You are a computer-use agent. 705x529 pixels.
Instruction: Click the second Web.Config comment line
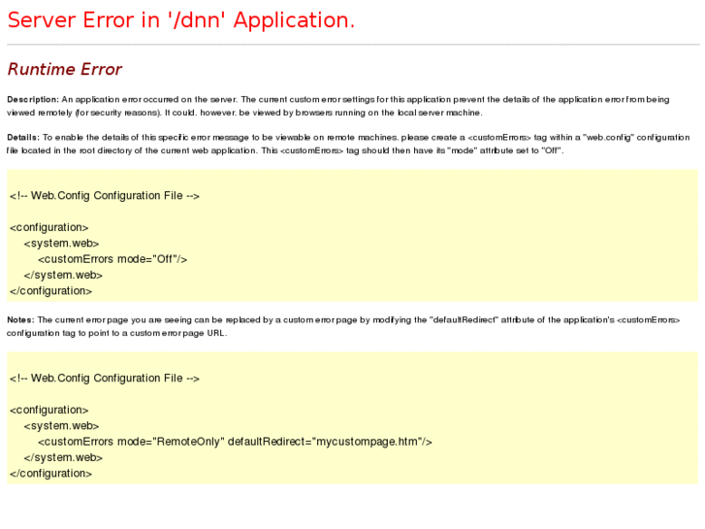point(105,379)
